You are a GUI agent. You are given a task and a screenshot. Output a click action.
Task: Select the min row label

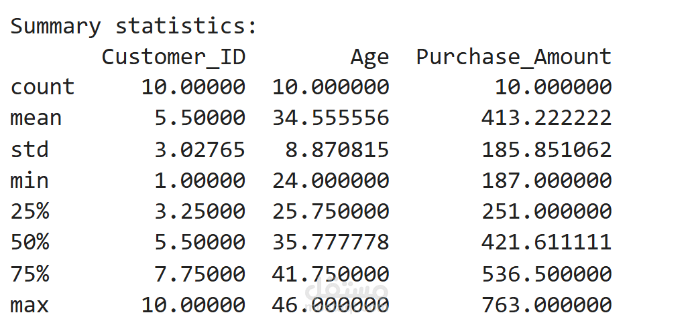[30, 181]
